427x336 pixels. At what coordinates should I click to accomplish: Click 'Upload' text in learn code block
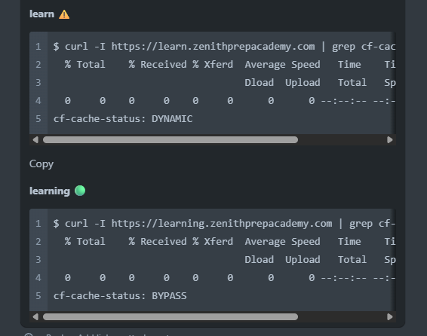coord(303,83)
